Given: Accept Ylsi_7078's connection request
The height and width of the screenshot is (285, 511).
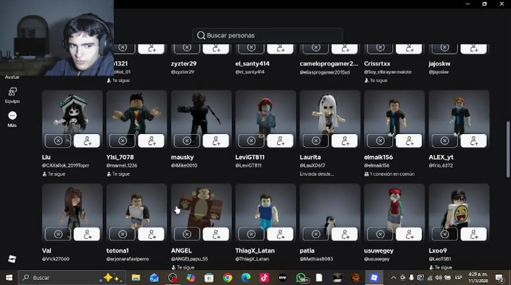Looking at the screenshot, I should tap(151, 141).
